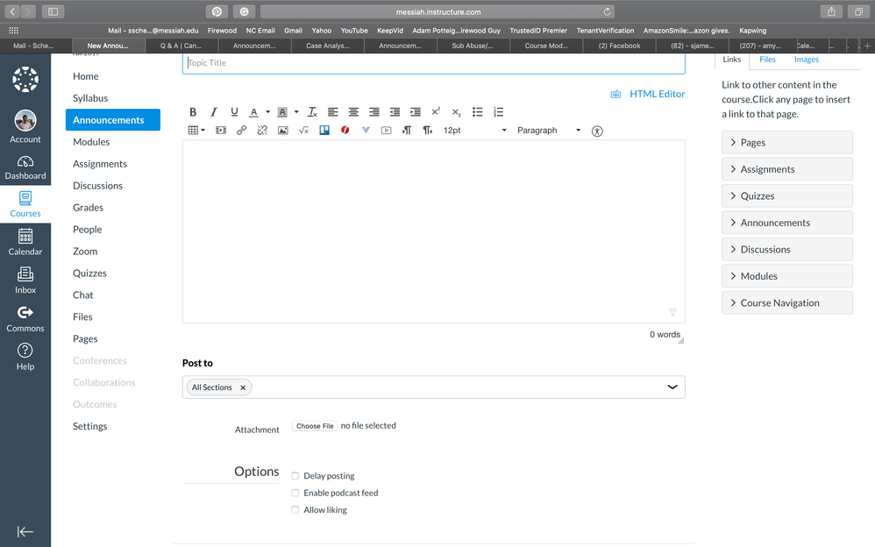875x547 pixels.
Task: Click the Choose File button
Action: coord(315,426)
